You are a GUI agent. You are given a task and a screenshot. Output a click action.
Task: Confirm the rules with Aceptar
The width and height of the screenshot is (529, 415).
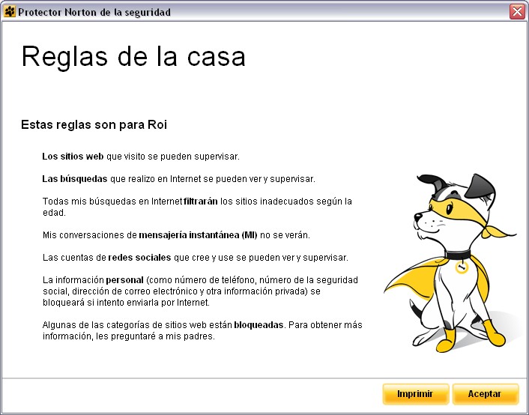(x=485, y=394)
